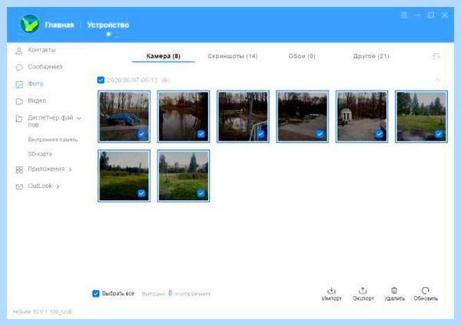461x326 pixels.
Task: Click the Фото picture icon
Action: 19,84
